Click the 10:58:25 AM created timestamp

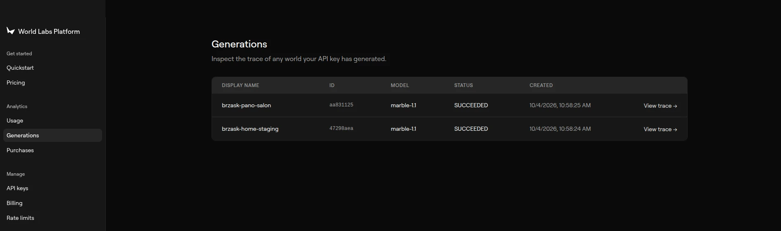pos(560,105)
